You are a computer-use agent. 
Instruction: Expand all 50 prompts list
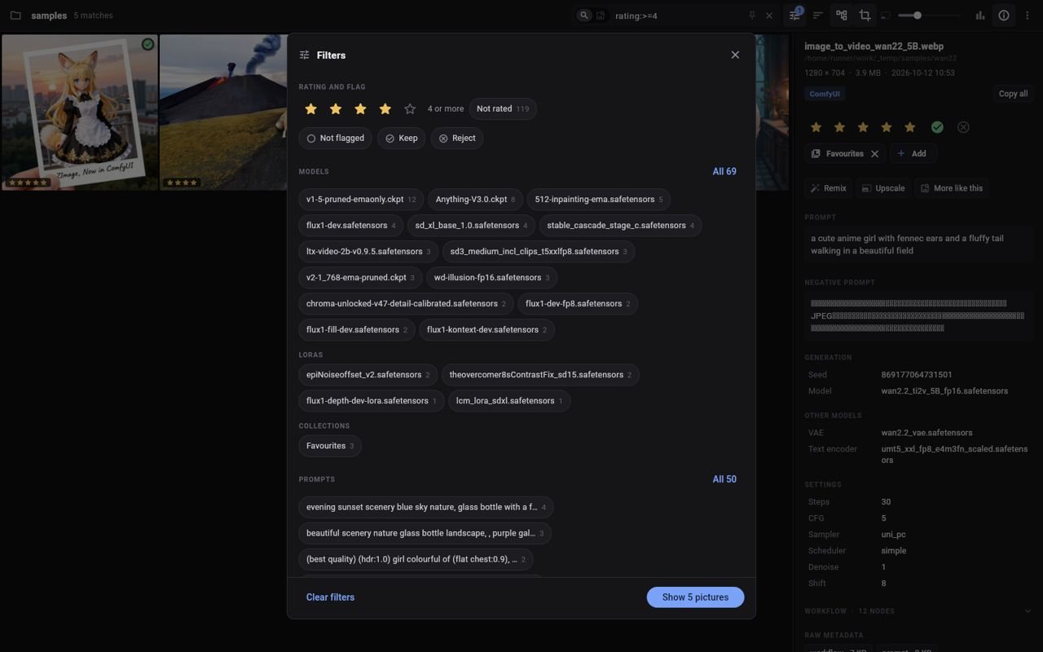[x=724, y=479]
